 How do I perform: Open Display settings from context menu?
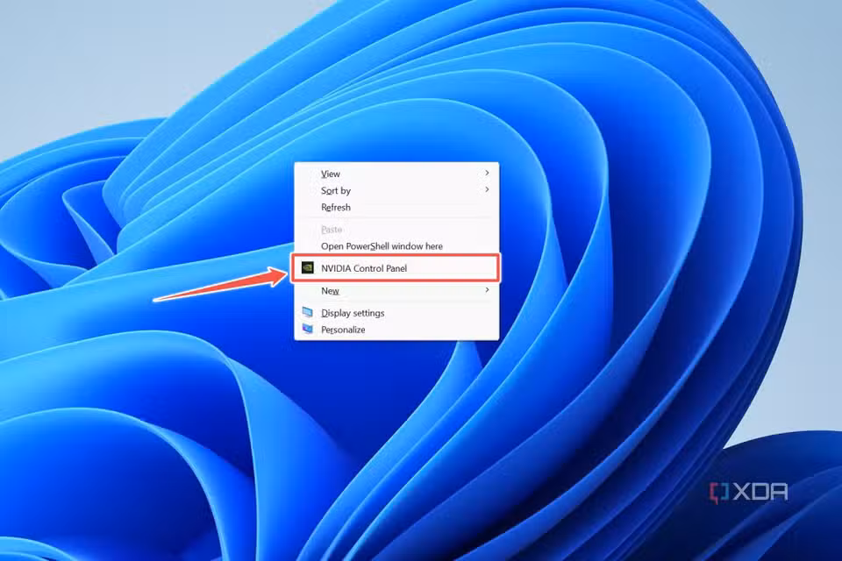tap(396, 312)
